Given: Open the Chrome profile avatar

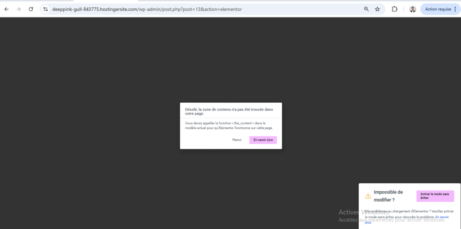Looking at the screenshot, I should 412,9.
